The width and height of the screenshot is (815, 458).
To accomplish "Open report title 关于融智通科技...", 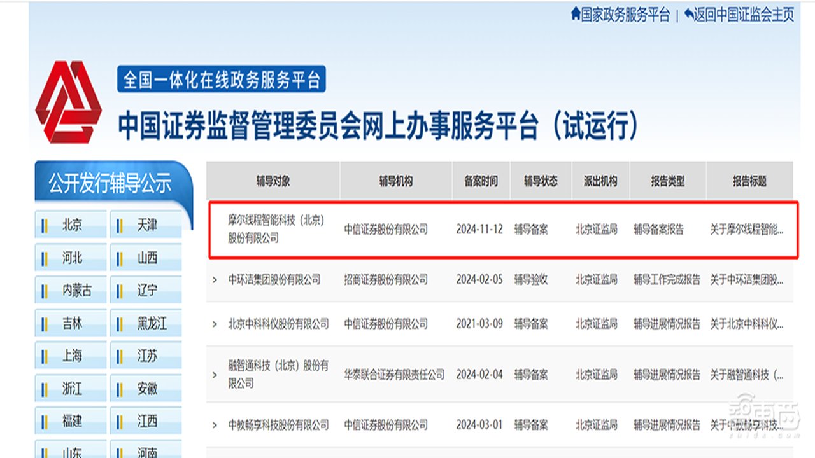I will [x=747, y=375].
